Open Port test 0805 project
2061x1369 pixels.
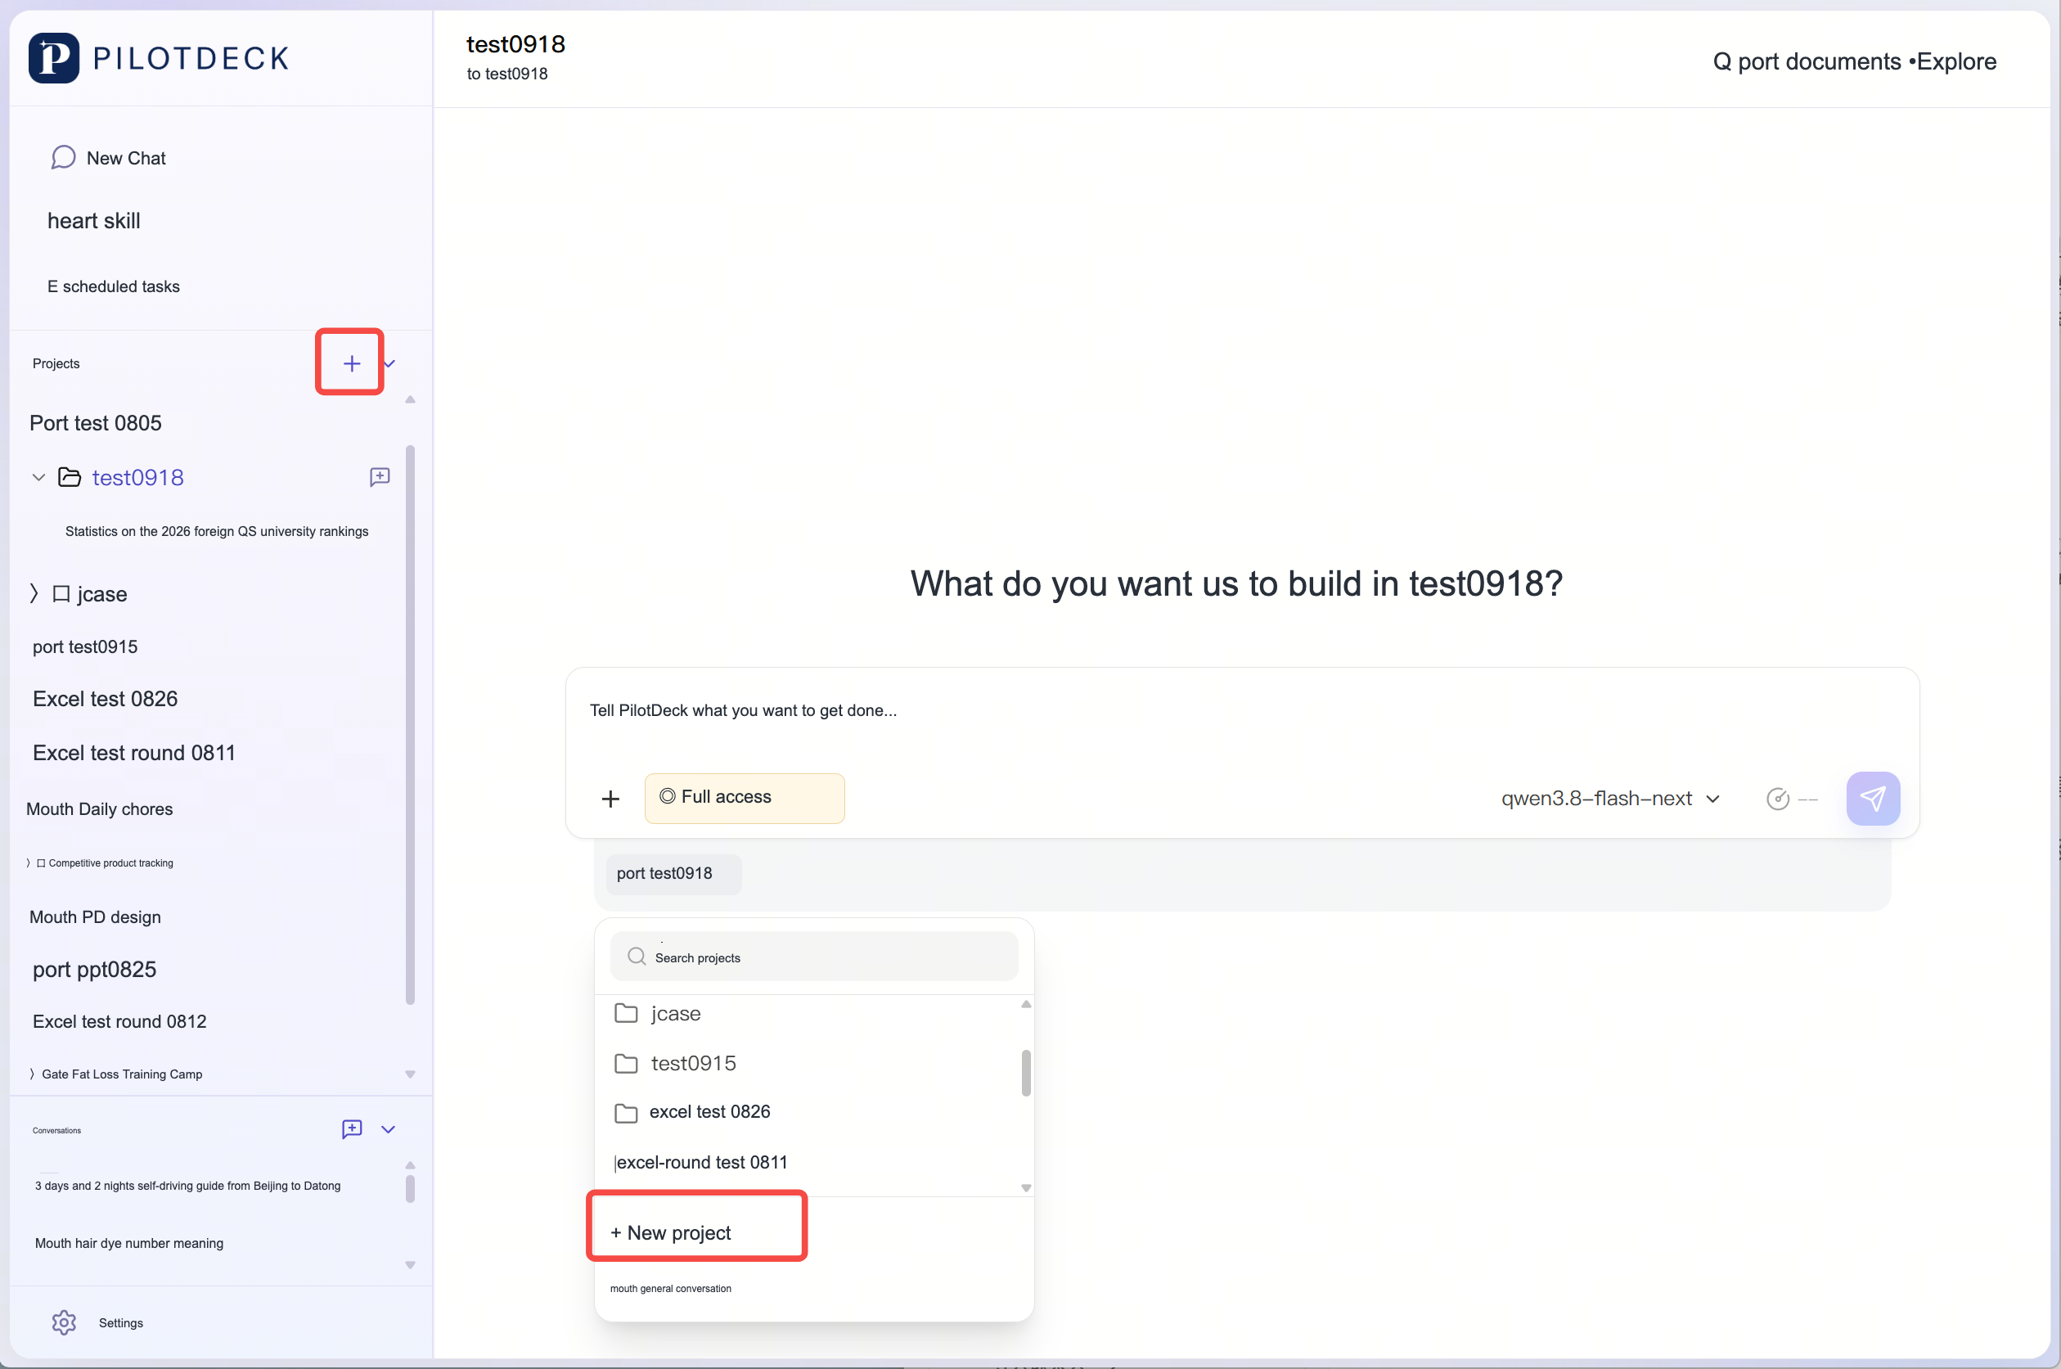pos(95,422)
